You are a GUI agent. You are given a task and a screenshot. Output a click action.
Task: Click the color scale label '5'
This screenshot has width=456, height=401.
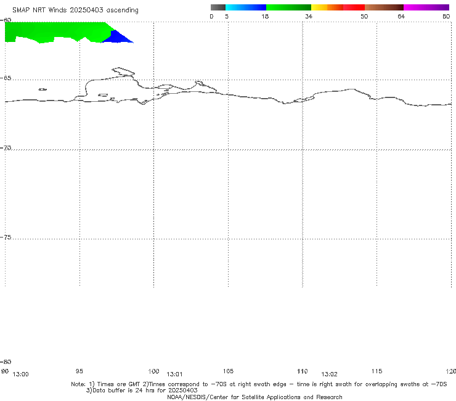point(227,16)
